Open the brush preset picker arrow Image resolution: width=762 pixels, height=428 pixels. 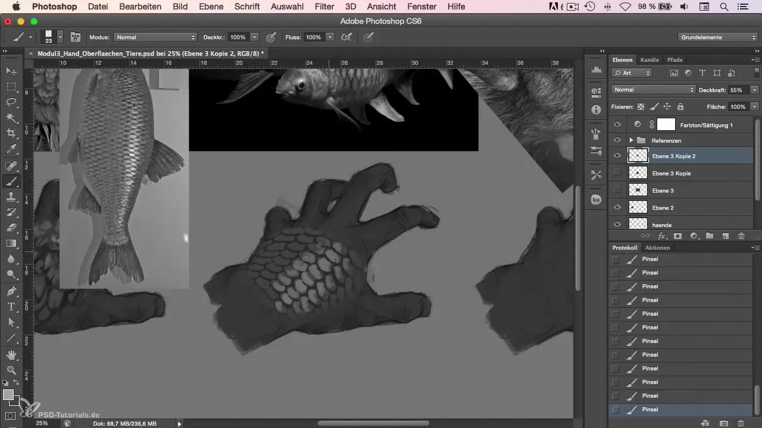[x=60, y=37]
